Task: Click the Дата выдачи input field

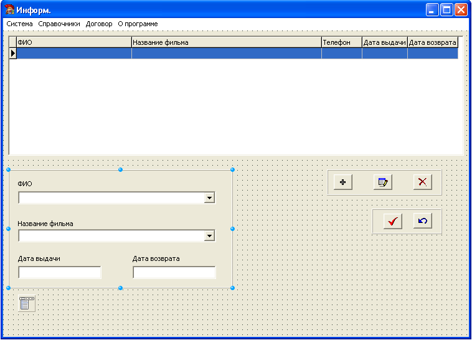Action: [x=60, y=272]
